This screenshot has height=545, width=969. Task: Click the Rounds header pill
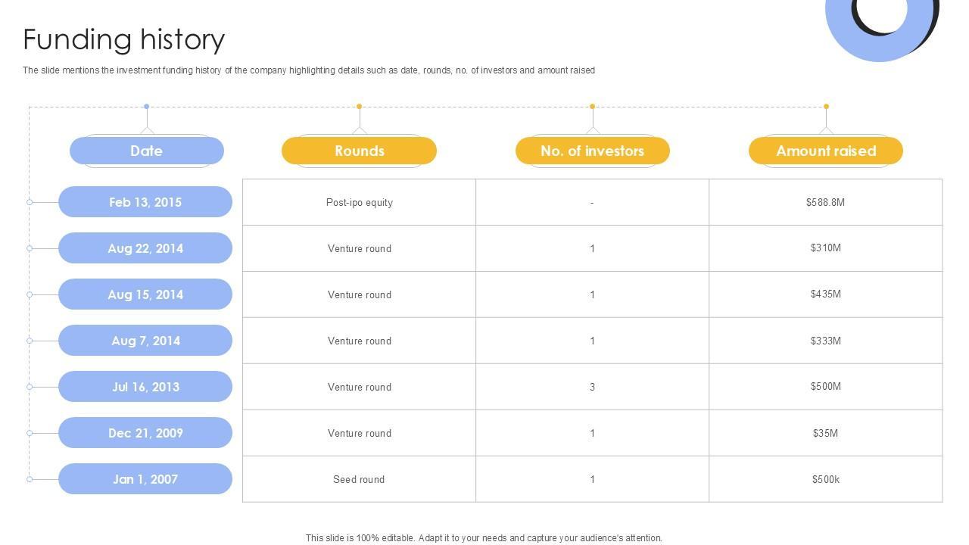pos(359,151)
